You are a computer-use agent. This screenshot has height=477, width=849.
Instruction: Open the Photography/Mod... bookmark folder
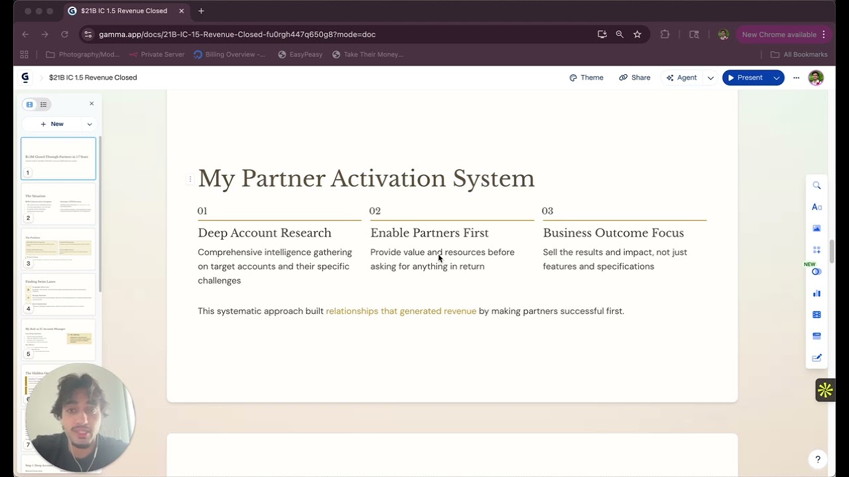point(84,54)
